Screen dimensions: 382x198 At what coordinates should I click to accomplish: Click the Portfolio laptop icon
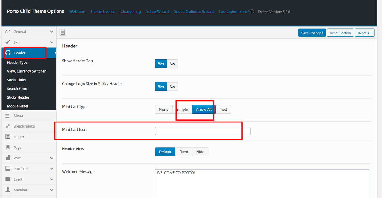click(x=8, y=168)
